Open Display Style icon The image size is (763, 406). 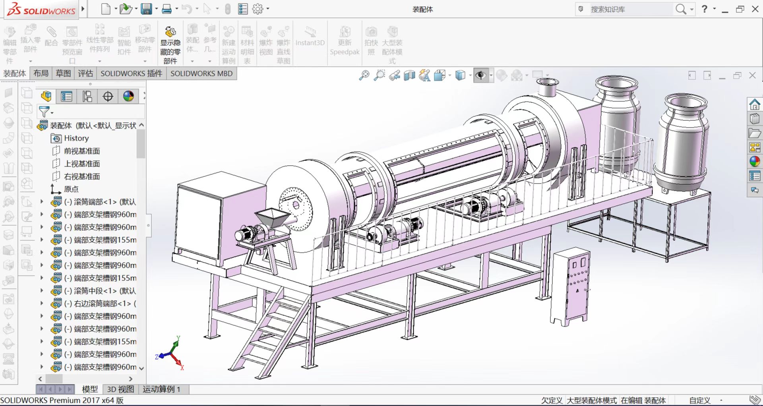(460, 75)
